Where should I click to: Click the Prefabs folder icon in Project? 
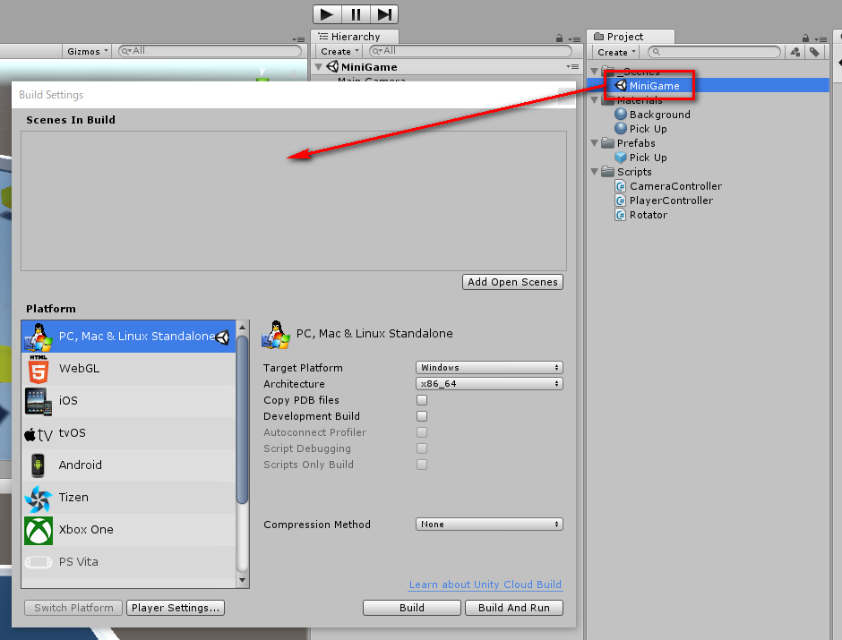point(608,142)
